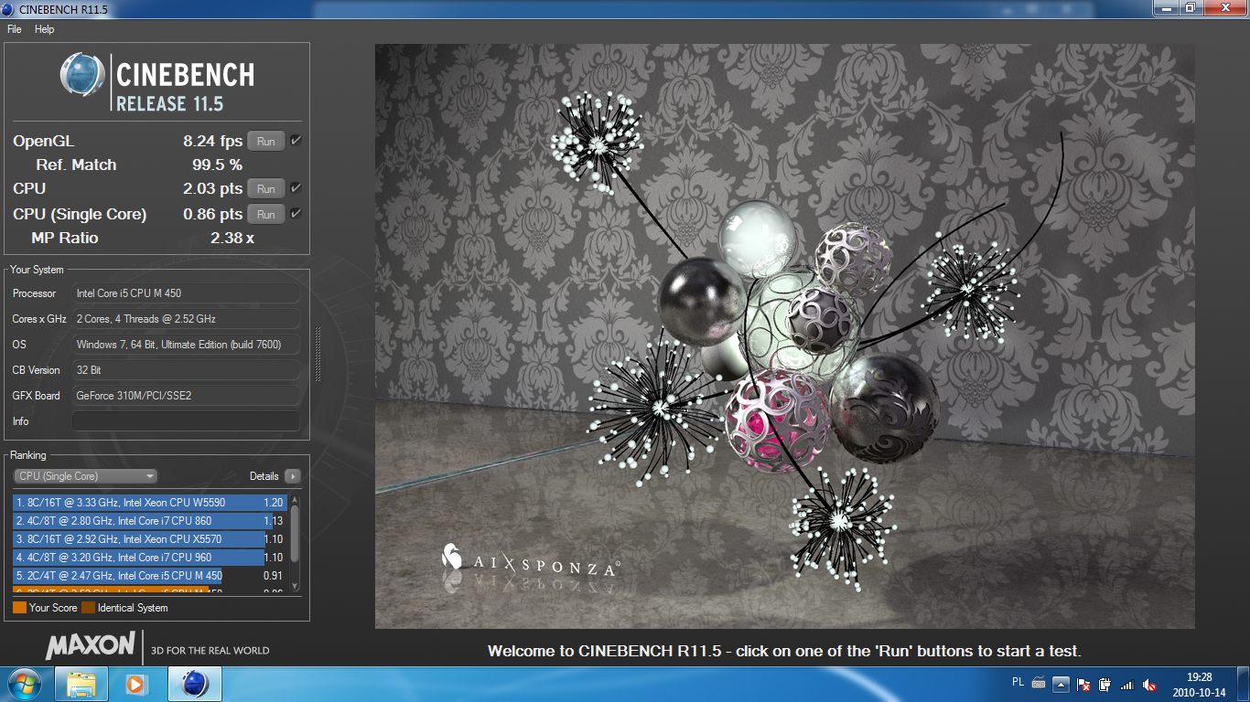Click the Your Score orange legend swatch

pyautogui.click(x=19, y=608)
